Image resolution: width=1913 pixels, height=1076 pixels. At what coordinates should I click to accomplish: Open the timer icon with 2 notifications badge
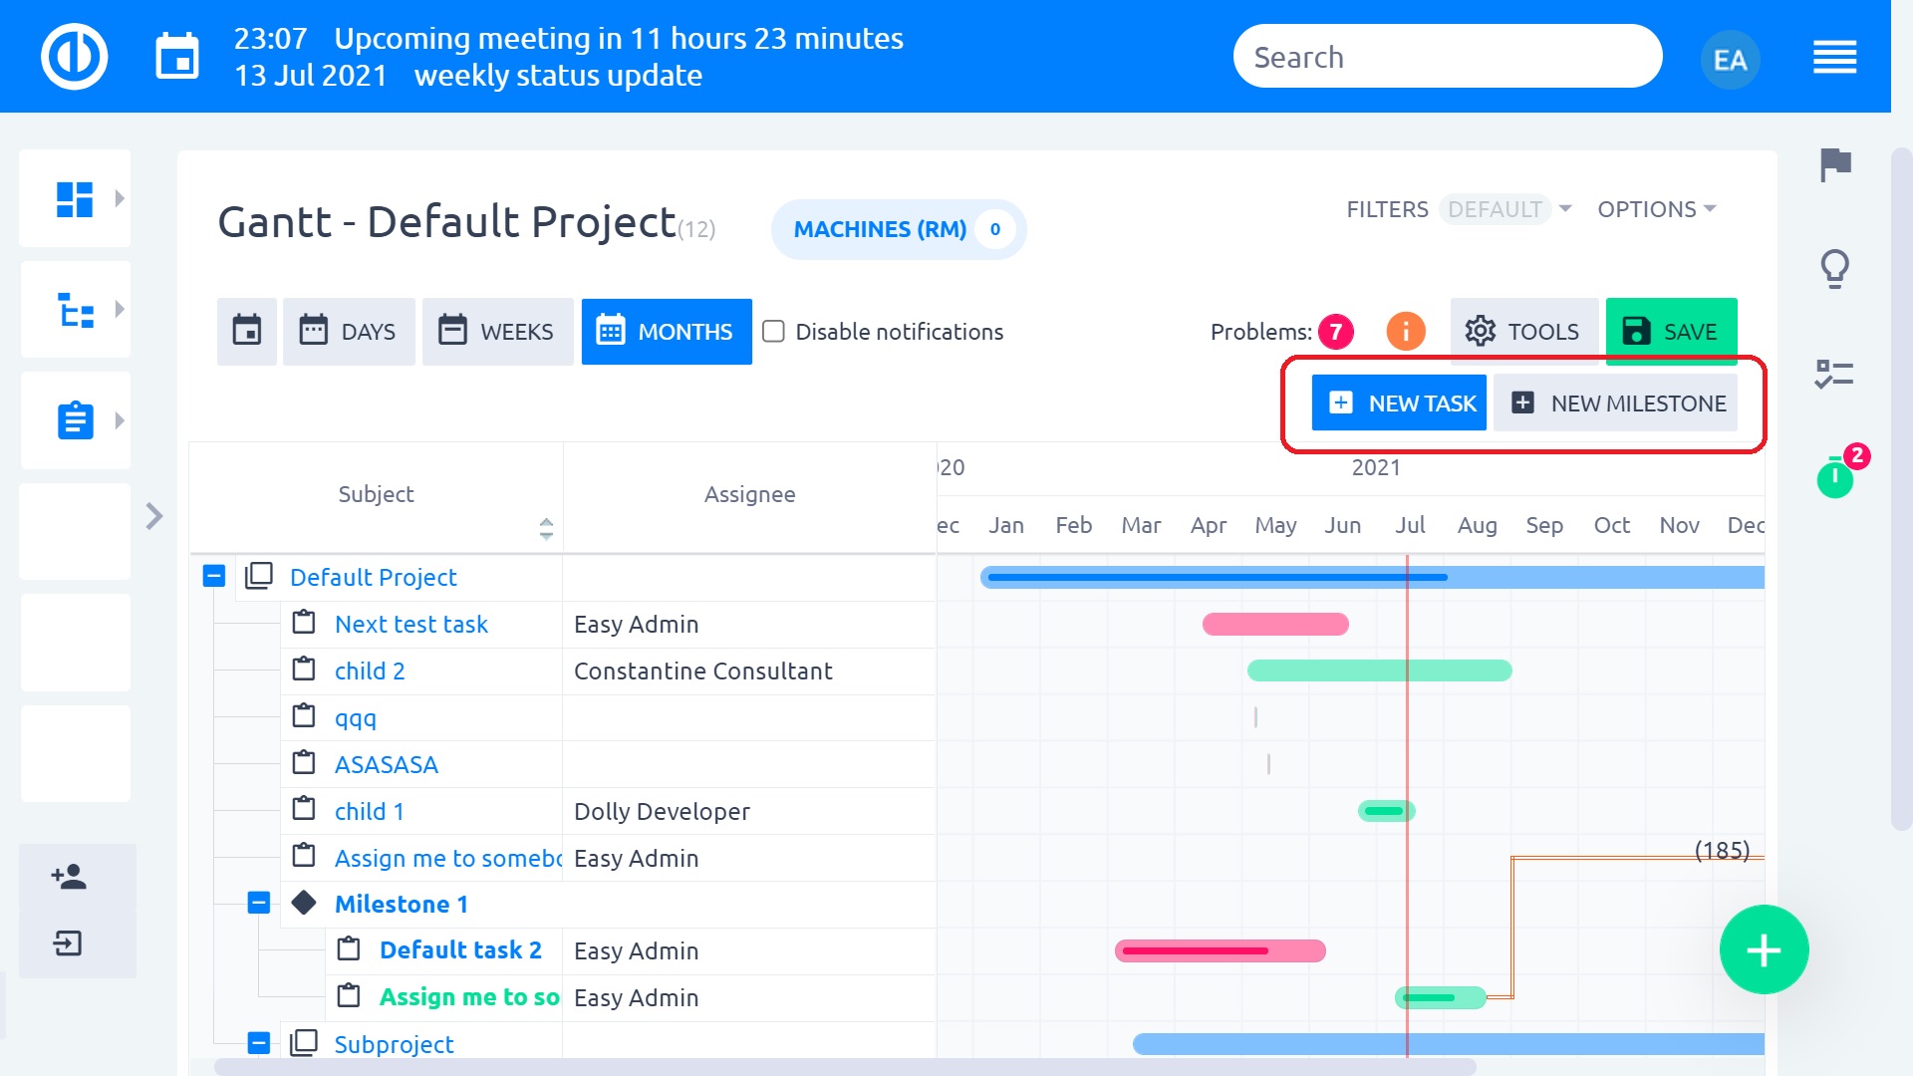point(1836,480)
